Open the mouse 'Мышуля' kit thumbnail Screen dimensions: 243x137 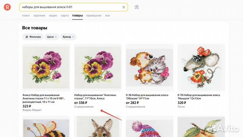pyautogui.click(x=201, y=67)
